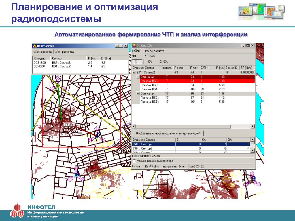Click the Р сигн column header
The image size is (295, 221).
[x=181, y=68]
